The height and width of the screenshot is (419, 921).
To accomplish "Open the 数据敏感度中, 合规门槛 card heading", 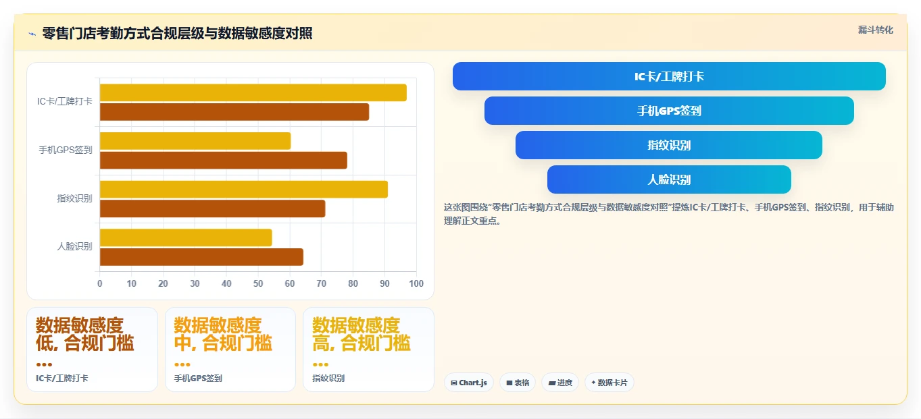I will (223, 334).
